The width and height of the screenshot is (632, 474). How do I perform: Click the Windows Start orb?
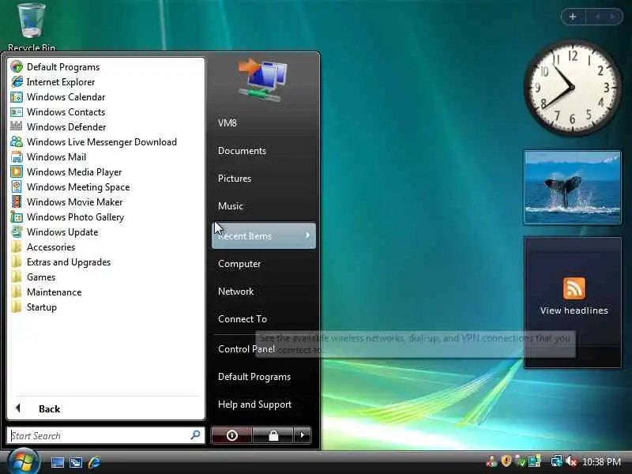[x=23, y=462]
